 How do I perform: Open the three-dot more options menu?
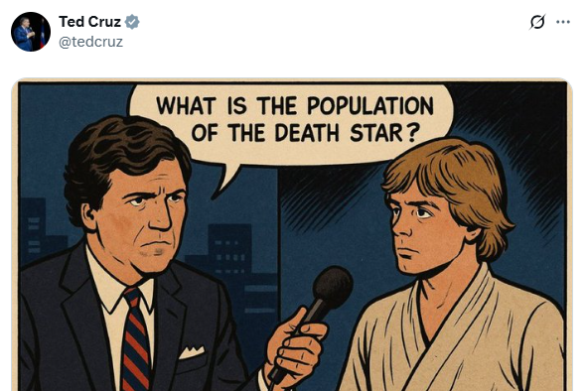tap(563, 22)
